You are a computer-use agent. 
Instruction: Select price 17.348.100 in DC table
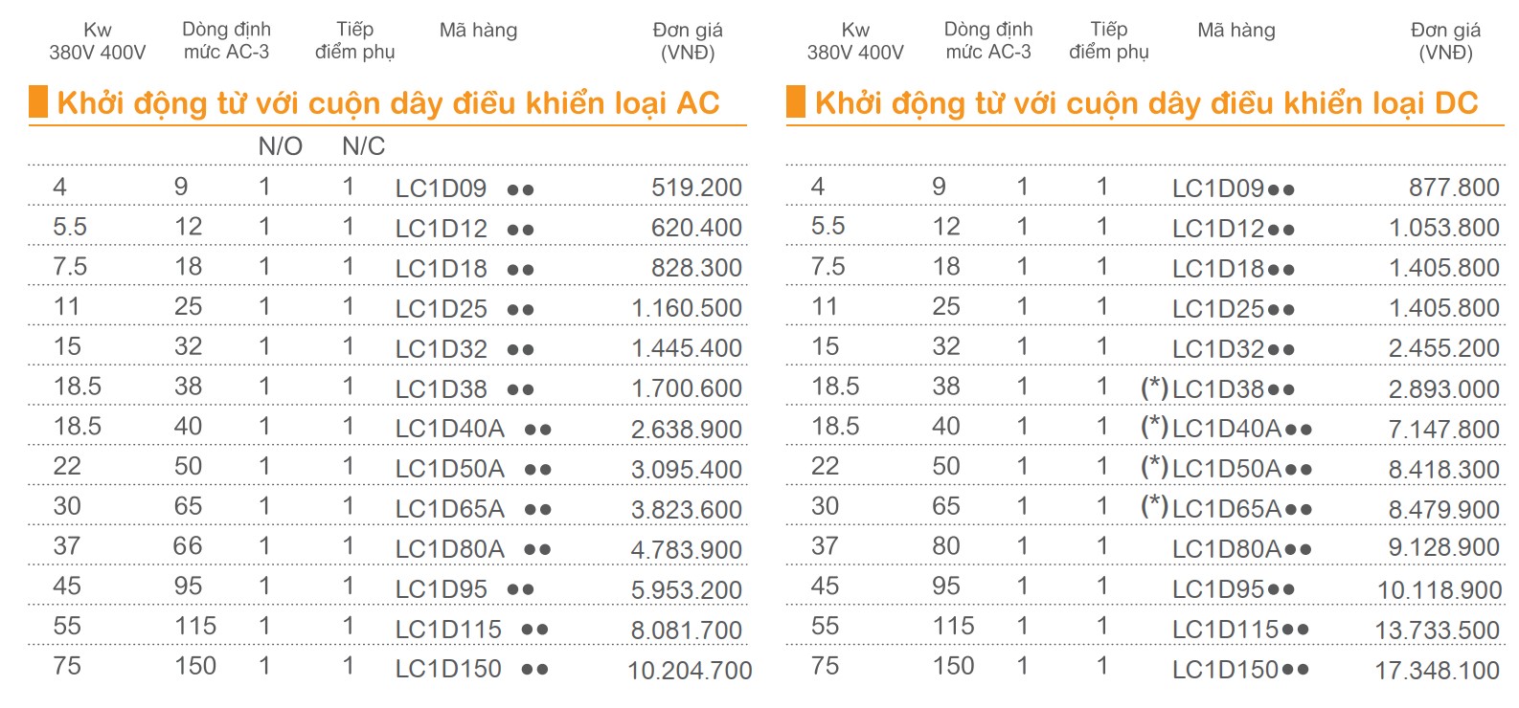[1437, 670]
